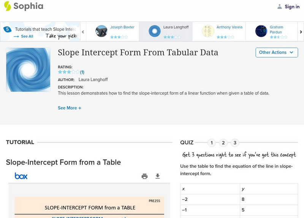Go to quiz question 1
Viewport: 304px width, 218px height.
tap(212, 143)
